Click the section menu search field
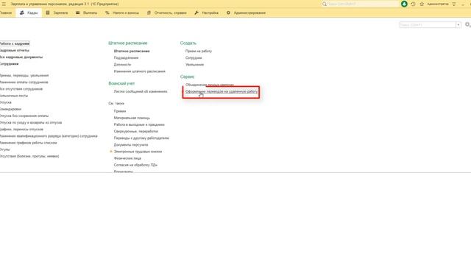 click(428, 24)
